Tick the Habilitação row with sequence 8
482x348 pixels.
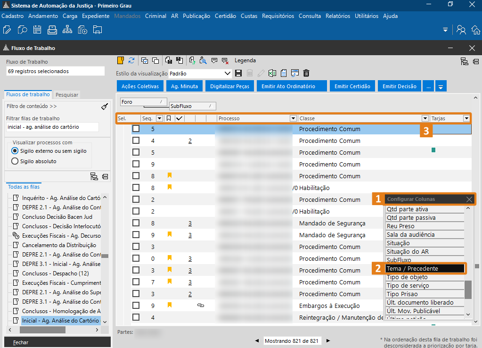pyautogui.click(x=136, y=188)
